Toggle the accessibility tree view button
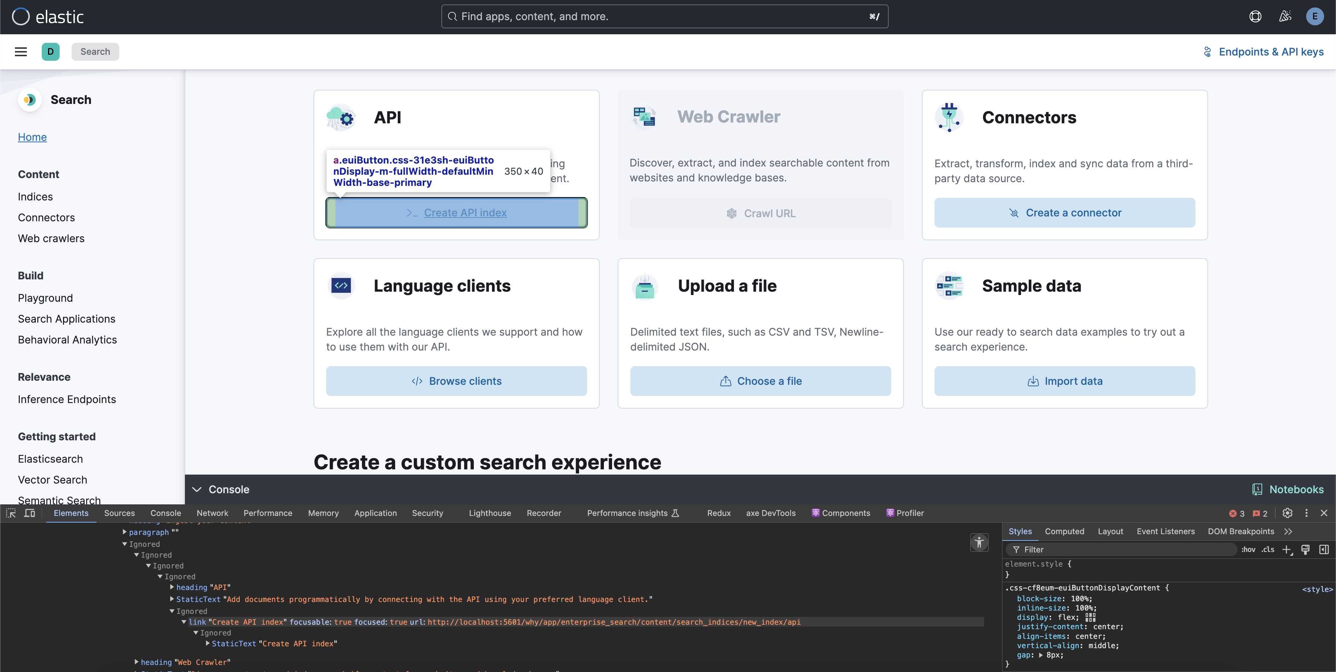This screenshot has height=672, width=1336. 979,542
